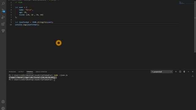
Task: Close the terminal panel
Action: (193, 72)
